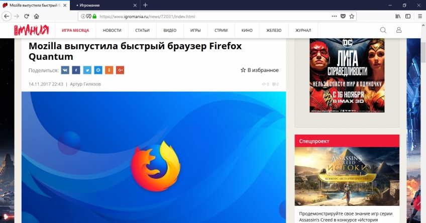Share article on VK icon
This screenshot has width=426, height=223.
pos(65,70)
